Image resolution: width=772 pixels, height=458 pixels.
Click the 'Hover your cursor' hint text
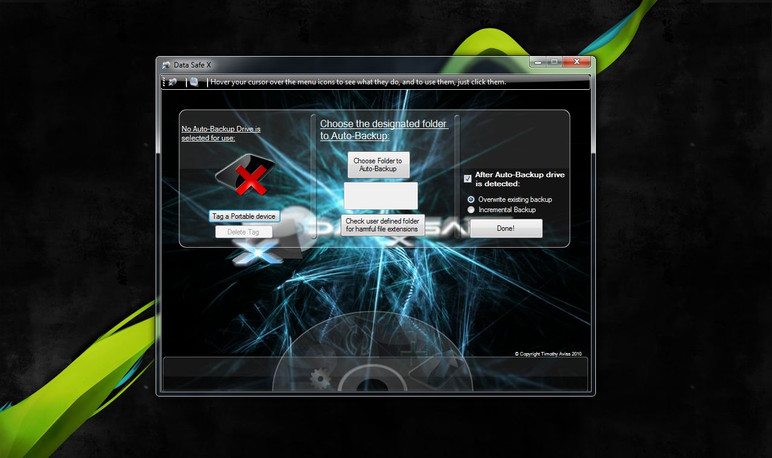358,82
